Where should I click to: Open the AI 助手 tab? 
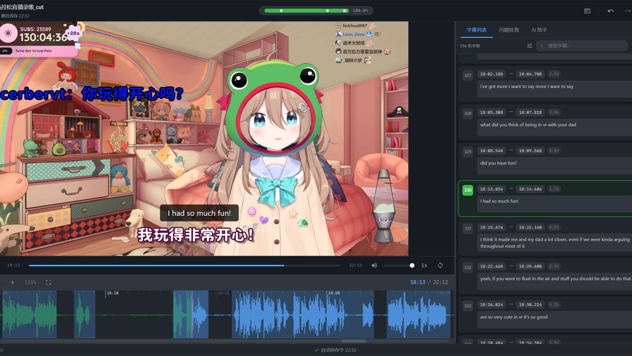[x=539, y=30]
